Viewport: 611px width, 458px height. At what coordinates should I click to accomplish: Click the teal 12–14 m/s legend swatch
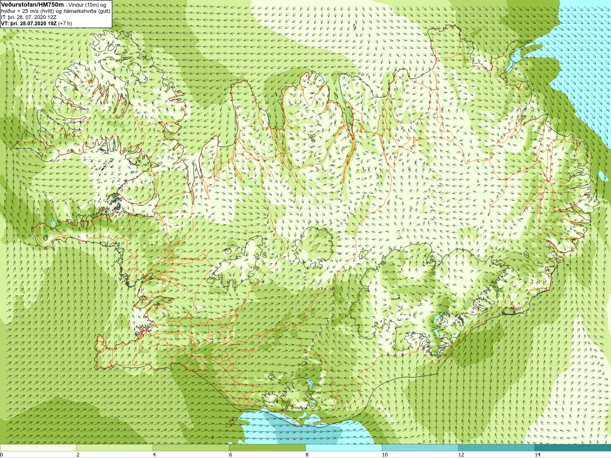coord(496,448)
